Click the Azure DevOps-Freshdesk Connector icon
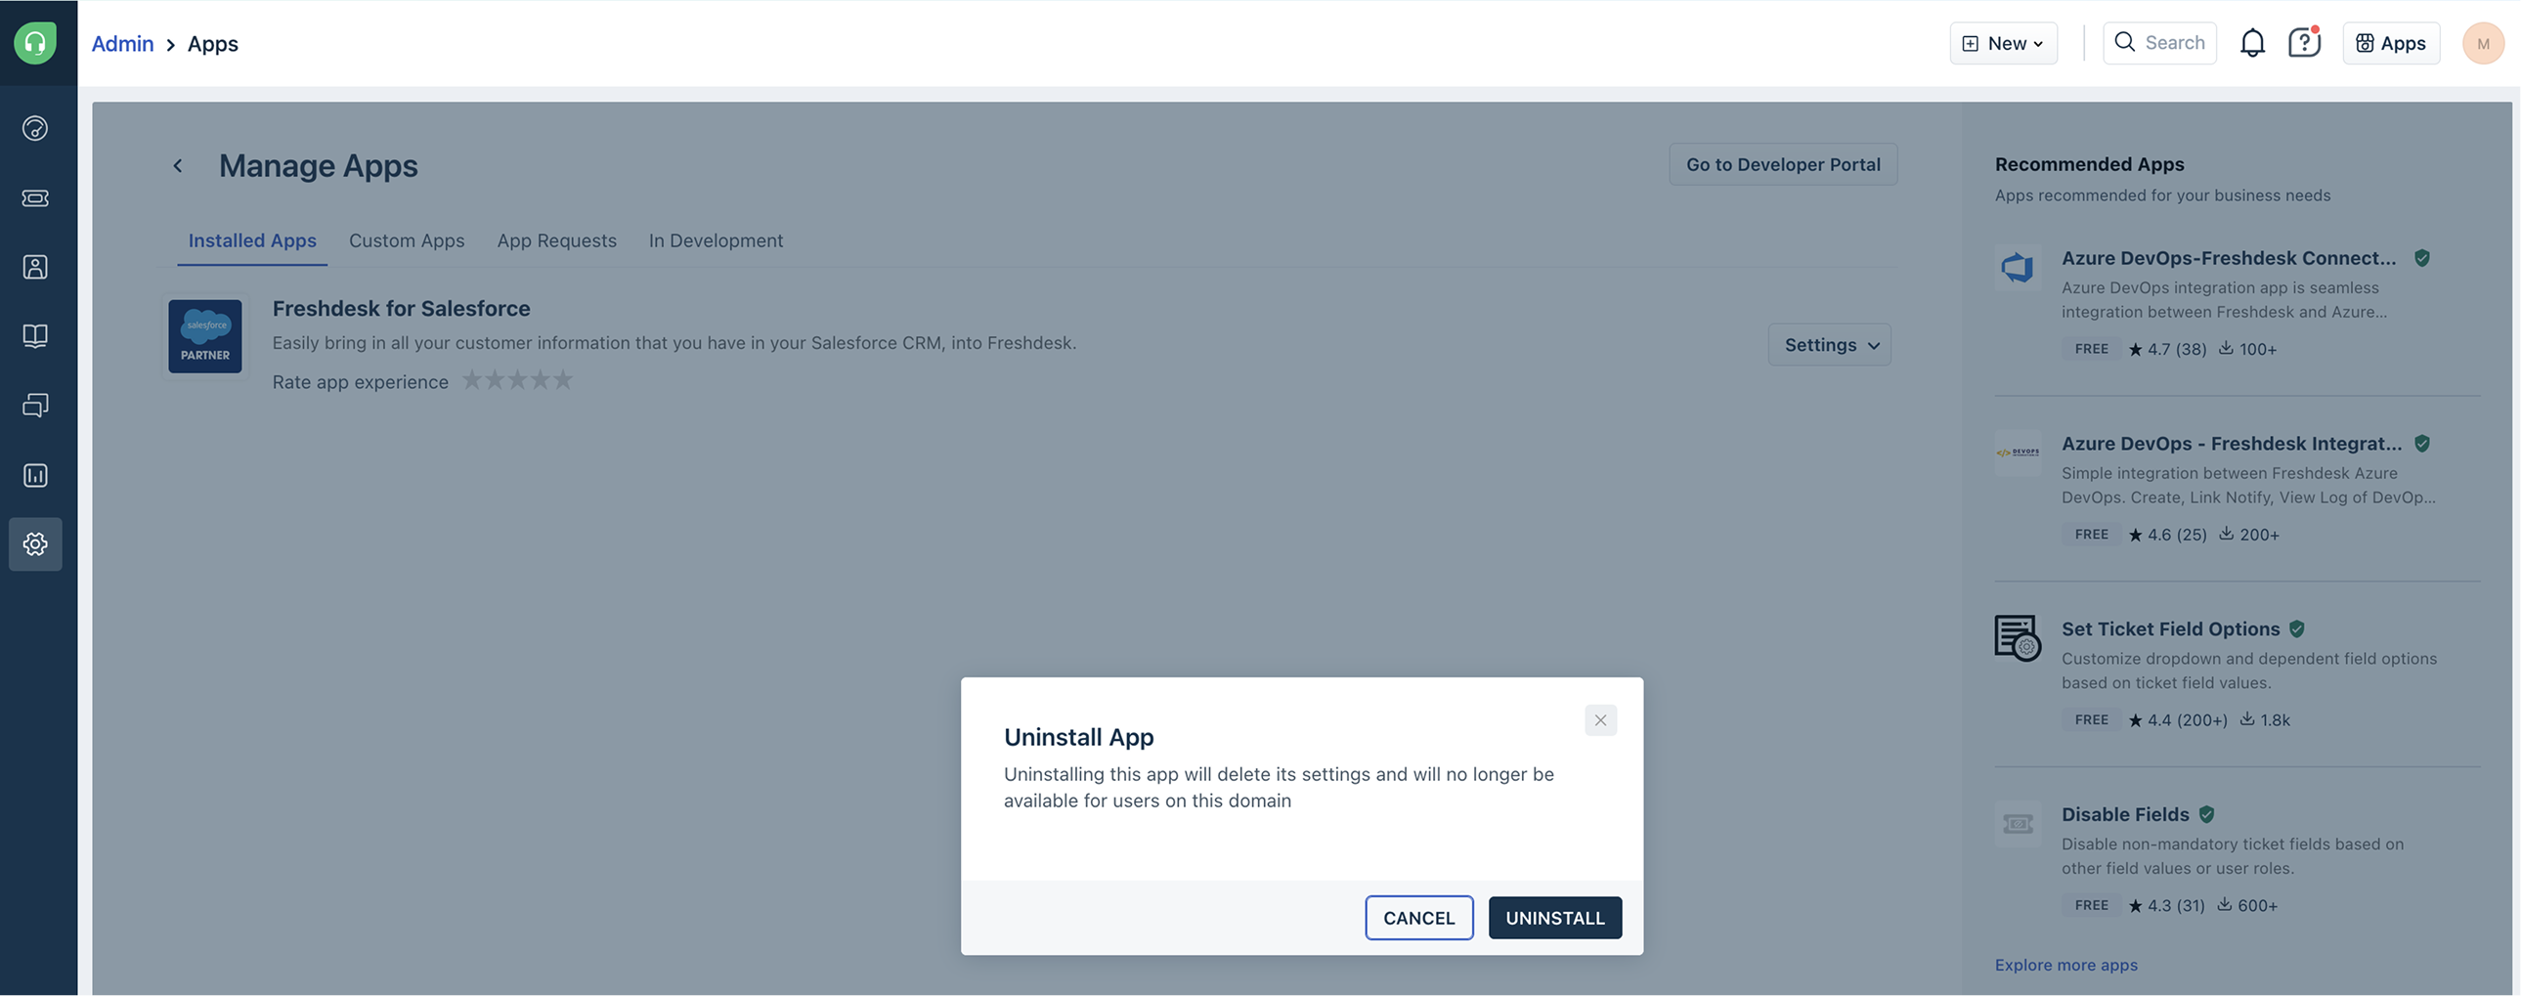The height and width of the screenshot is (996, 2521). (x=2017, y=267)
